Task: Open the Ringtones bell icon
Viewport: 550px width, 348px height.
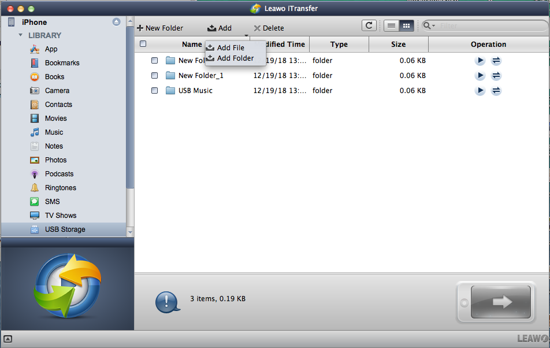Action: (34, 188)
